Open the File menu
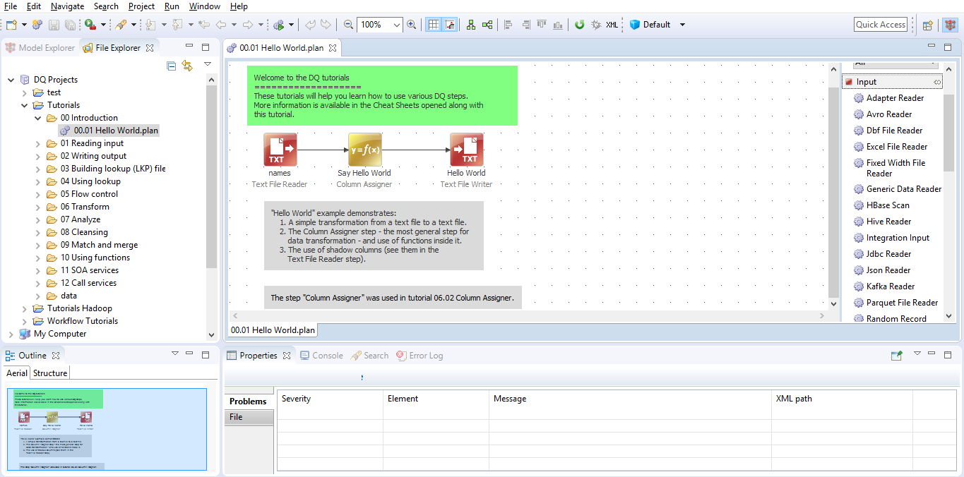964x477 pixels. pyautogui.click(x=11, y=6)
